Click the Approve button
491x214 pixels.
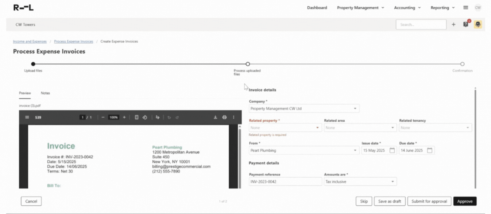pyautogui.click(x=465, y=201)
